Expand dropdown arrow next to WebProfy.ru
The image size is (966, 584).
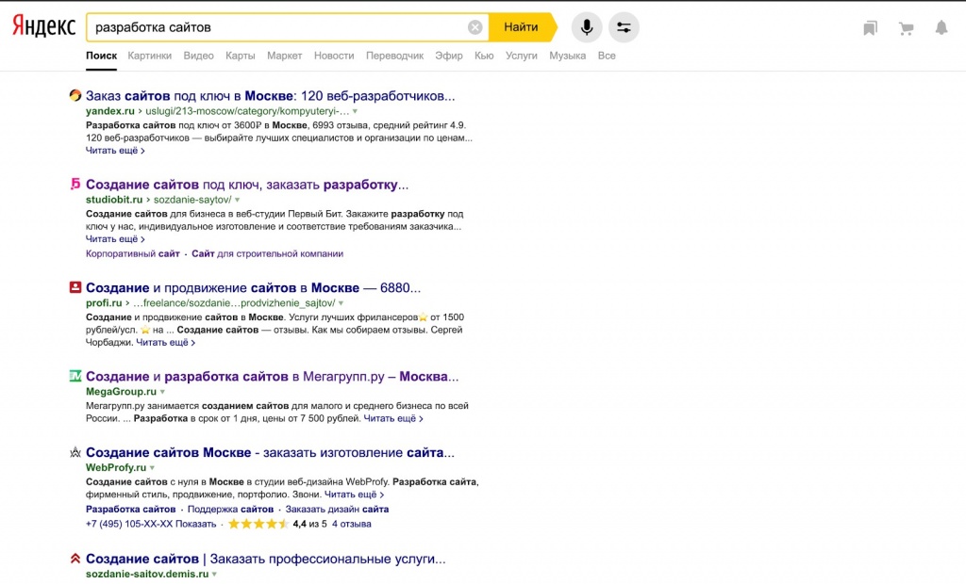click(x=152, y=468)
